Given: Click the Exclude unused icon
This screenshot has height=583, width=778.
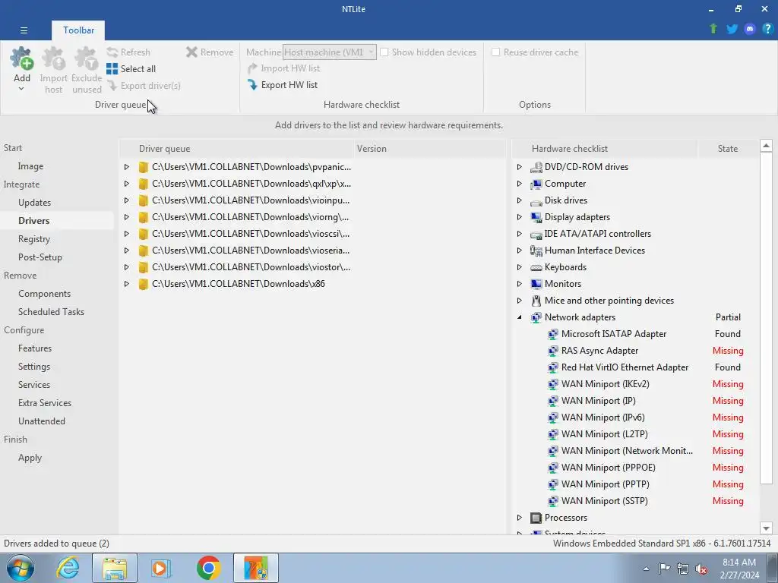Looking at the screenshot, I should (87, 58).
